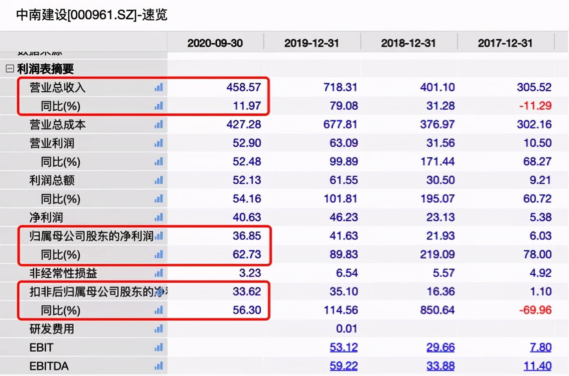Open chart icon for 净利润 row

coord(159,217)
